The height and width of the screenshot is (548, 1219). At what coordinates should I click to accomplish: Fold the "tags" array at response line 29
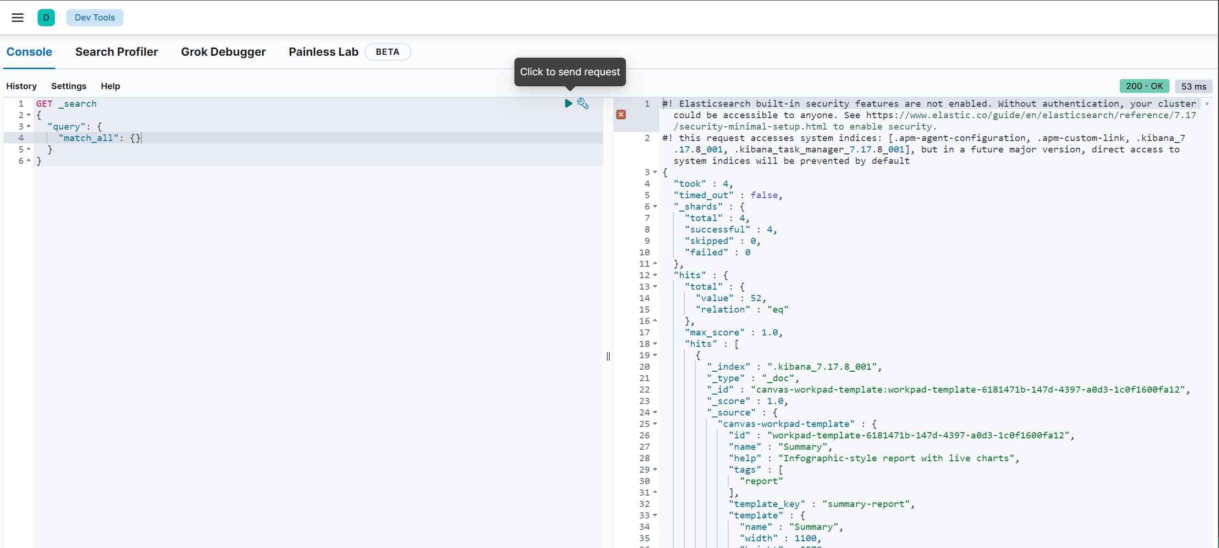[x=655, y=469]
